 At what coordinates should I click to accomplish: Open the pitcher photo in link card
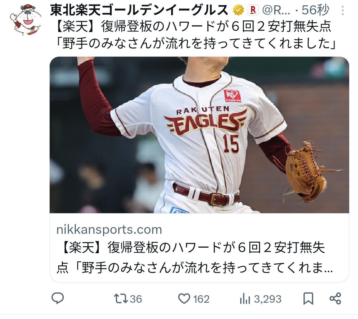coord(199,135)
